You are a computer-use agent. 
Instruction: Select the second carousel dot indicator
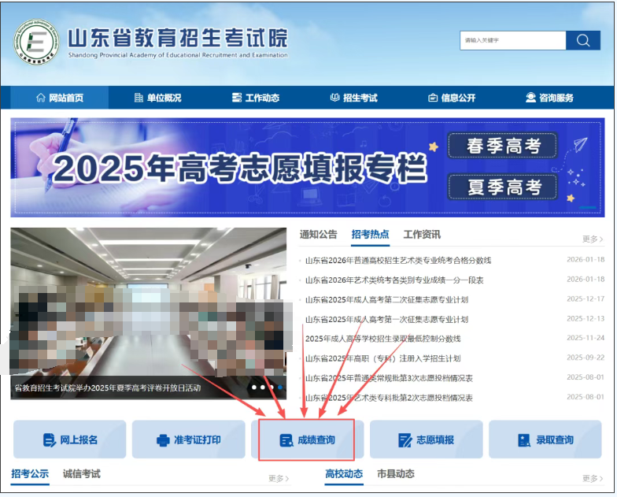pyautogui.click(x=263, y=388)
